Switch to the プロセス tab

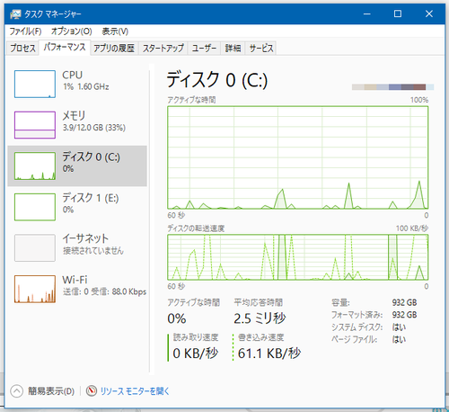click(22, 48)
